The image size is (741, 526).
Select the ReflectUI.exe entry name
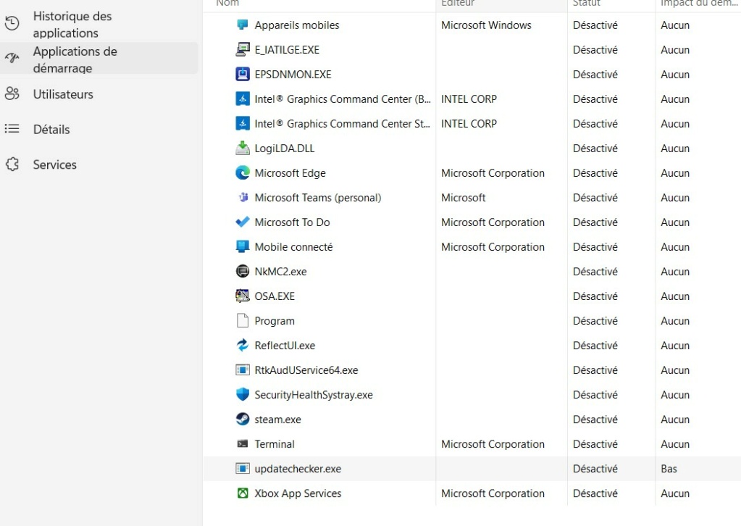[285, 346]
